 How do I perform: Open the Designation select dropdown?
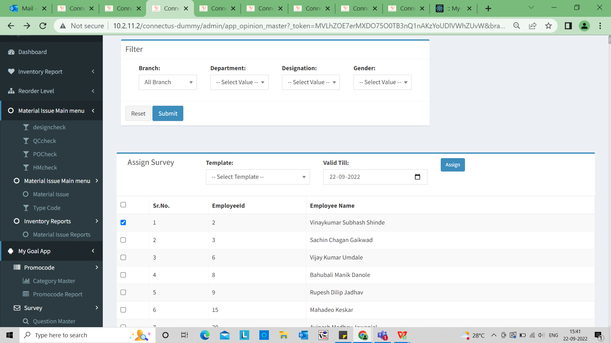pos(311,82)
